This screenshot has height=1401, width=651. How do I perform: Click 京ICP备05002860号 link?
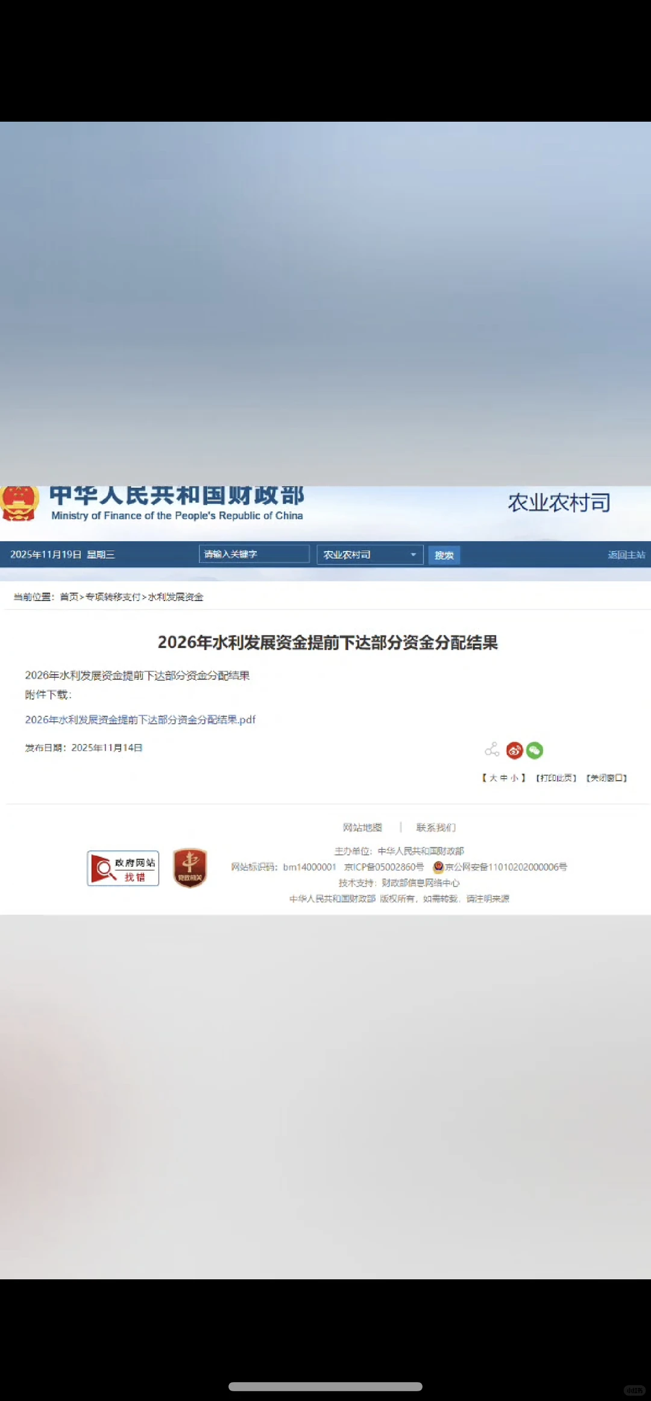pos(384,867)
